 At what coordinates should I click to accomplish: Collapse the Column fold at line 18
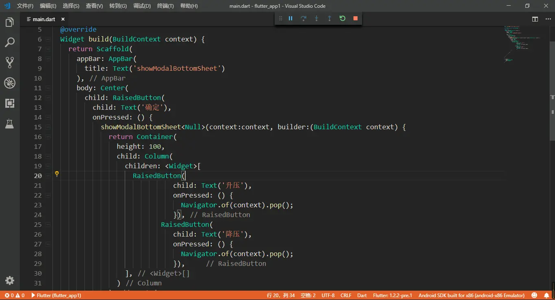(48, 157)
